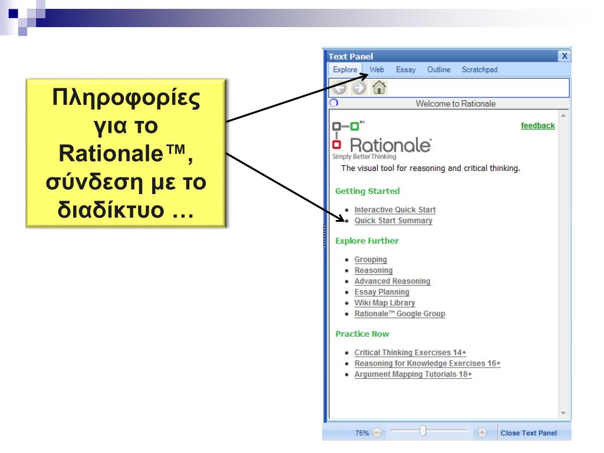Open the Reasoning link
This screenshot has width=604, height=453.
[373, 270]
